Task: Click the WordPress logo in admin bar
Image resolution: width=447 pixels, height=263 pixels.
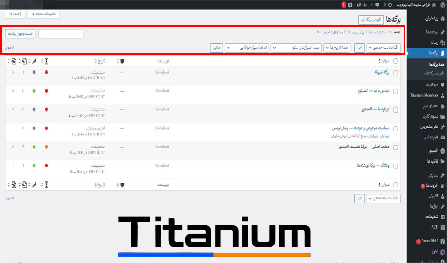Action: click(442, 5)
